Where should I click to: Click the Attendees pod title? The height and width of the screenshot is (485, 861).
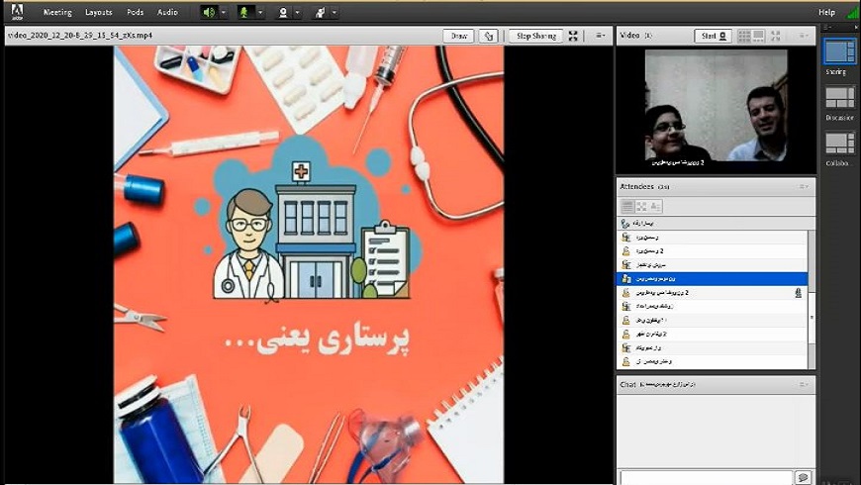(x=637, y=187)
